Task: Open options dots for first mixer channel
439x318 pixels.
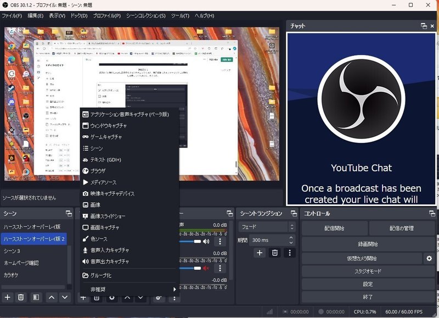Action: 220,241
